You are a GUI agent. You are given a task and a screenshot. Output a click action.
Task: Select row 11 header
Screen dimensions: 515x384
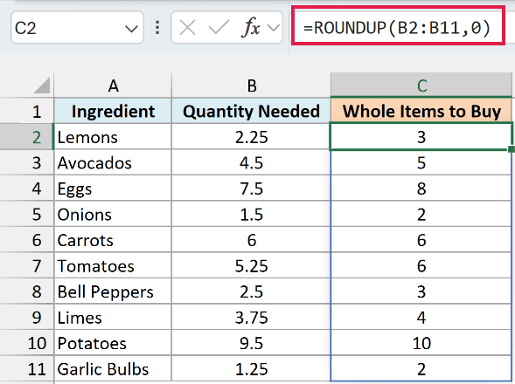tap(27, 368)
